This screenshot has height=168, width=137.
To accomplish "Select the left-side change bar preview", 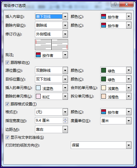I will click(x=43, y=44).
